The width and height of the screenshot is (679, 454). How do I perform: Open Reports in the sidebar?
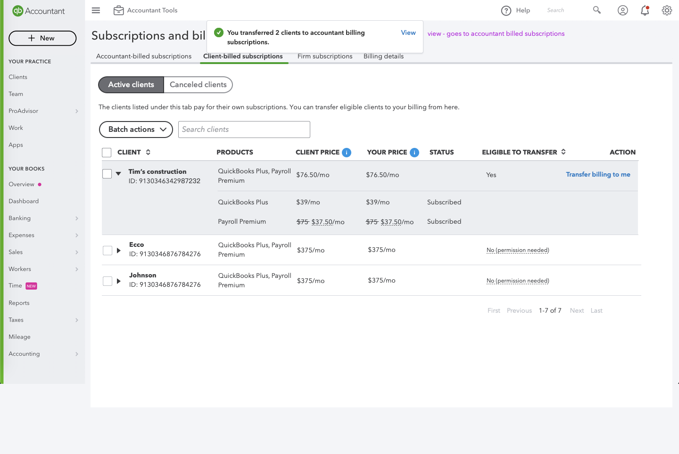point(19,303)
